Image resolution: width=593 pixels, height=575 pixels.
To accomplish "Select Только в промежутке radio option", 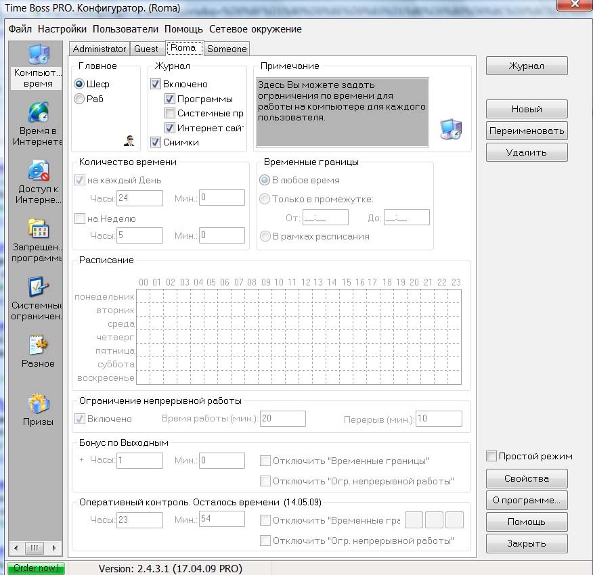I will click(265, 199).
